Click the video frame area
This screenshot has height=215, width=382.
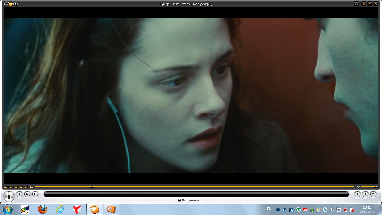click(x=191, y=95)
